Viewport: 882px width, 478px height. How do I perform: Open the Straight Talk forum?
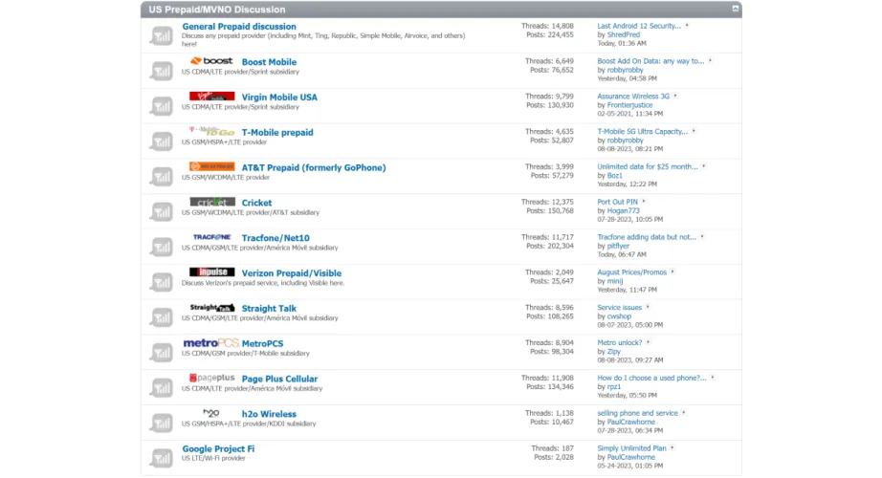tap(269, 309)
